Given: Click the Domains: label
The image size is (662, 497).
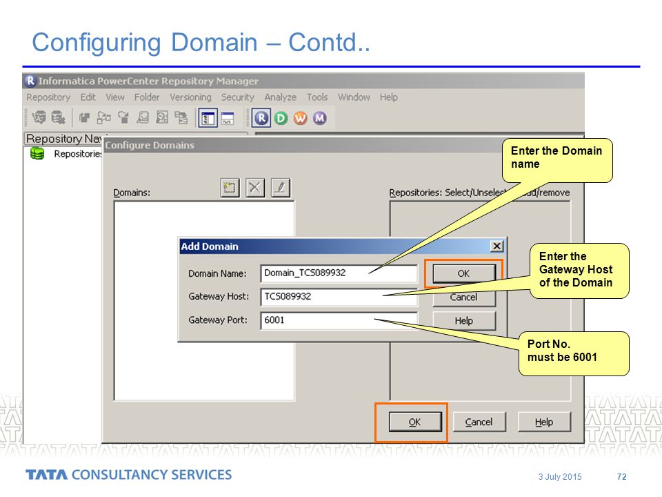Looking at the screenshot, I should pos(132,193).
